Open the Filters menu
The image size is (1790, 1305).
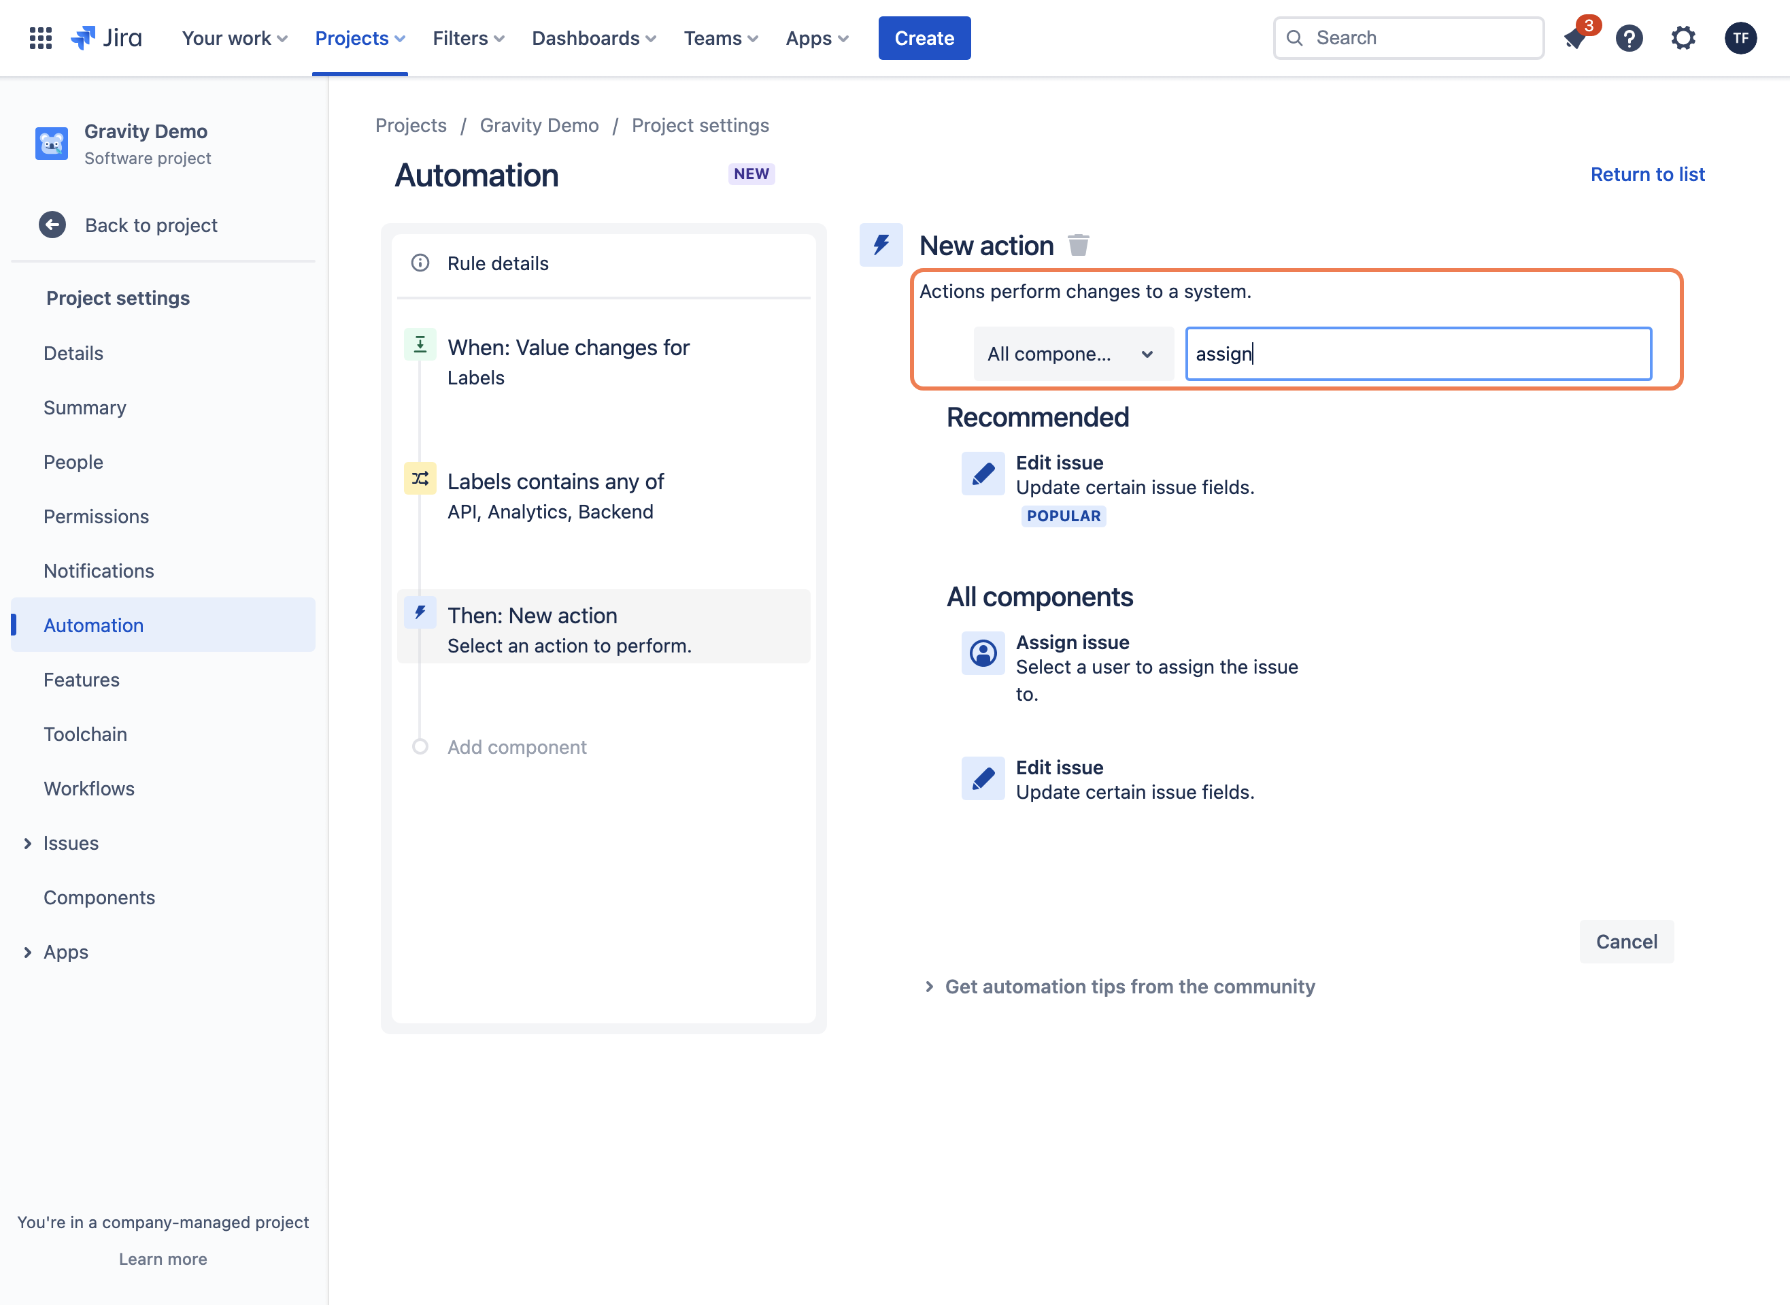click(x=468, y=38)
